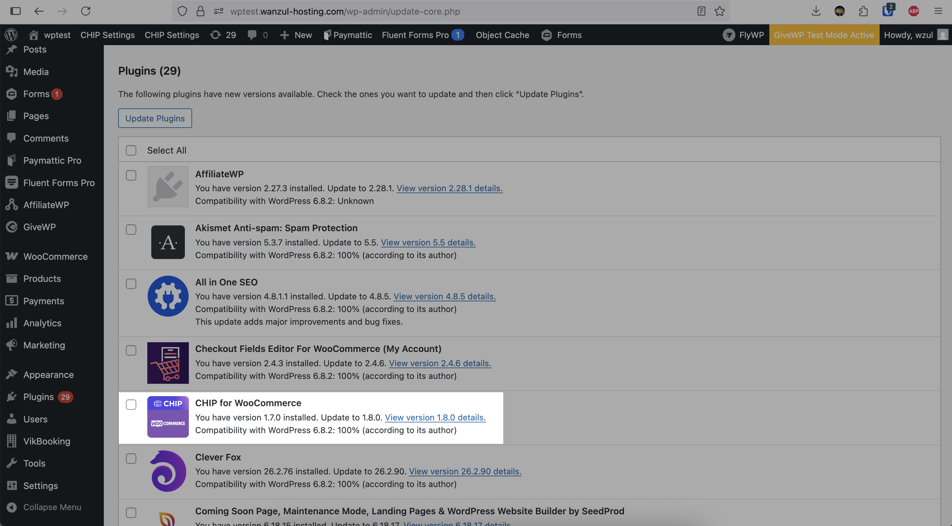952x526 pixels.
Task: Open browser extensions puzzle icon
Action: pos(863,11)
